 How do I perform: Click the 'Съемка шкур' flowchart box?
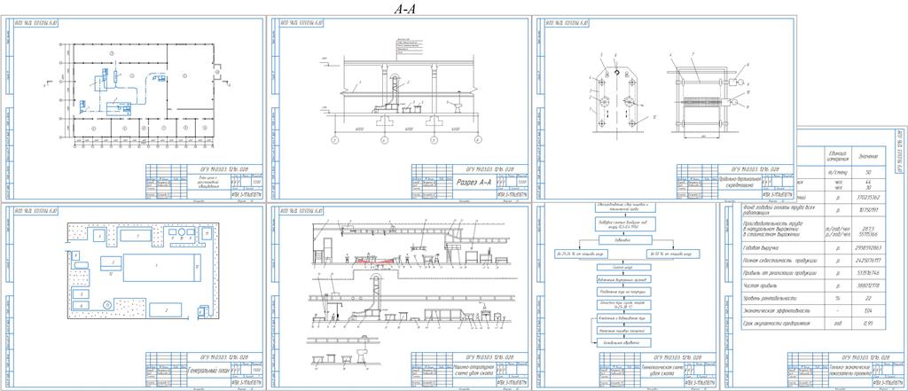pos(624,267)
